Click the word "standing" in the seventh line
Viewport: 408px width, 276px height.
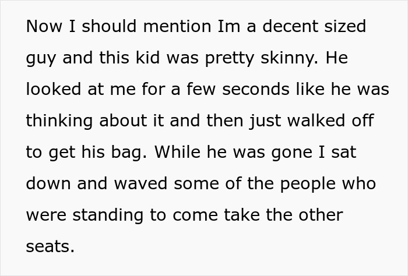[109, 215]
